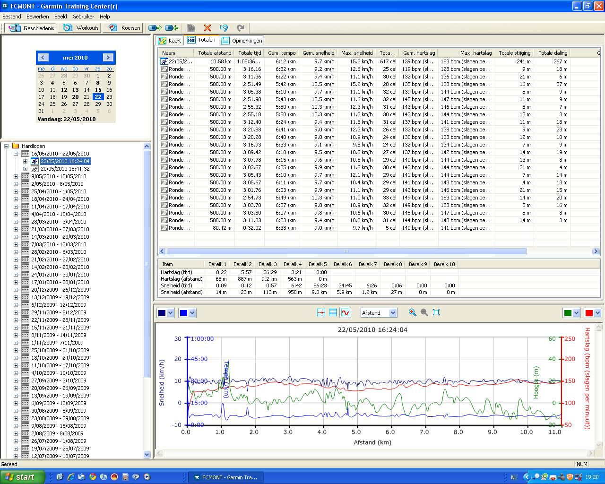
Task: Open the Bewerken menu
Action: tap(37, 17)
